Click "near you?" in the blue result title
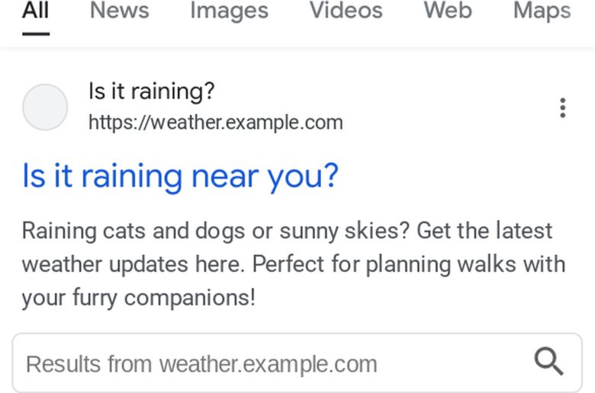595x393 pixels. tap(265, 177)
